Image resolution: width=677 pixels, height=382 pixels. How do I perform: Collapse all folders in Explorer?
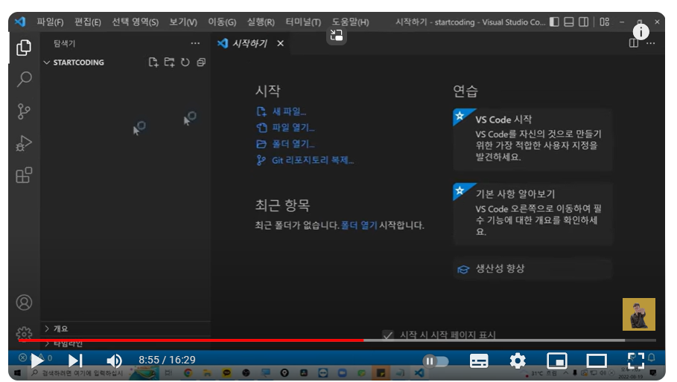point(201,62)
